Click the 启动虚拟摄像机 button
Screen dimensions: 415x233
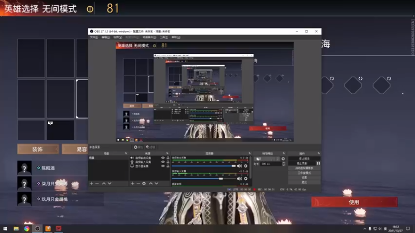click(304, 168)
